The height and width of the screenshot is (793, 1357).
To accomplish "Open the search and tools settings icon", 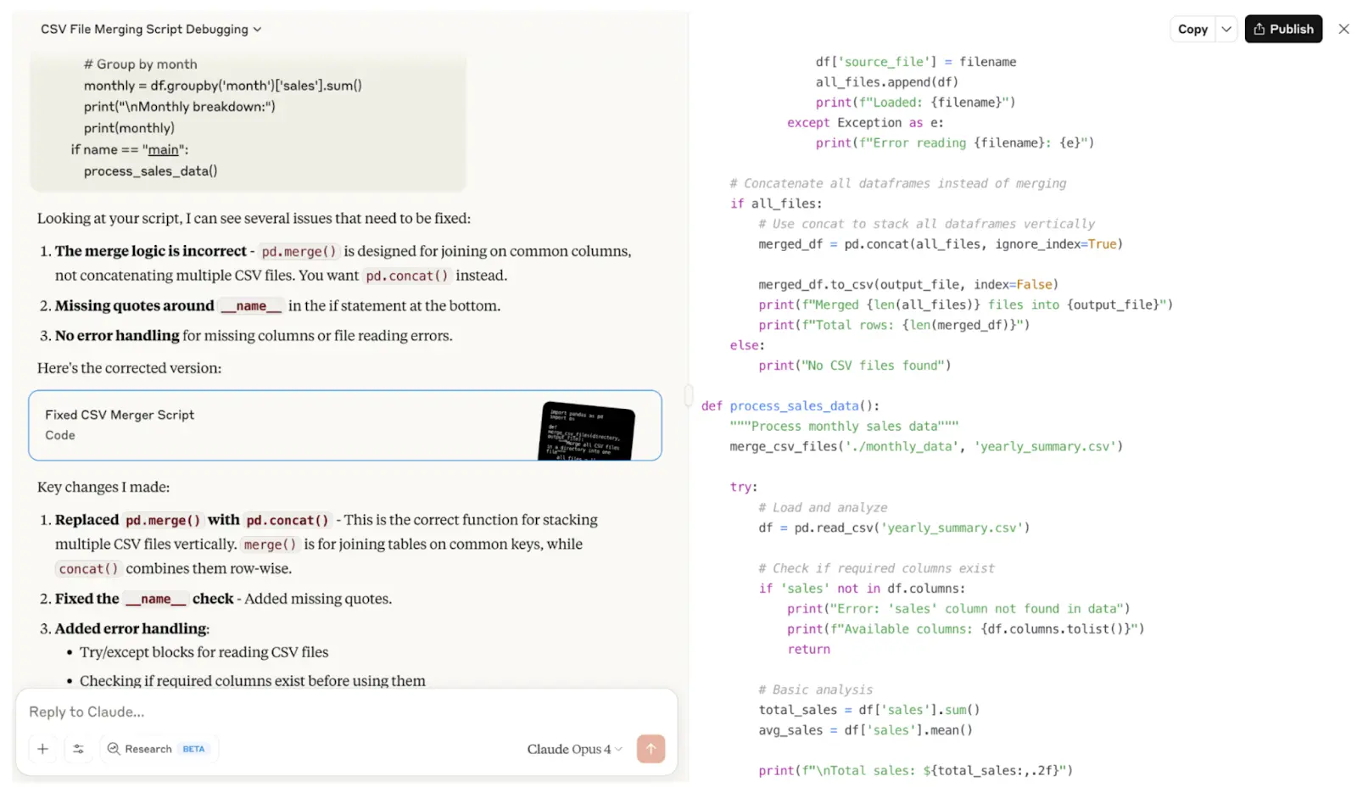I will [x=78, y=749].
